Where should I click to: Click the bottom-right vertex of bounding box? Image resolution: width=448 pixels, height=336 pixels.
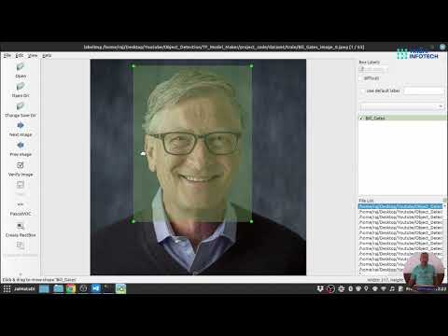click(251, 221)
